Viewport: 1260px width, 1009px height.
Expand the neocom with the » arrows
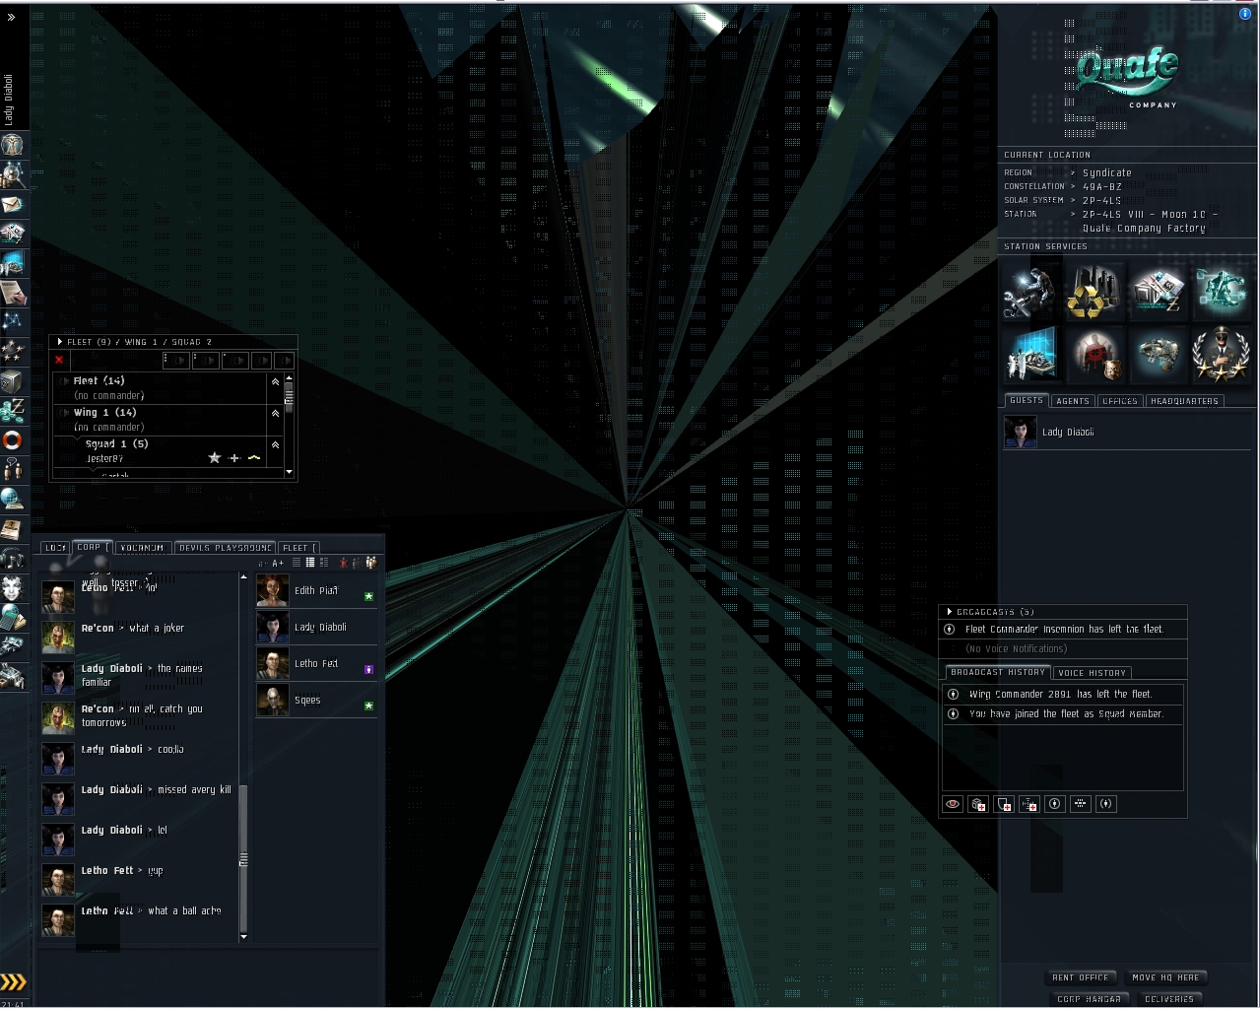[x=12, y=17]
